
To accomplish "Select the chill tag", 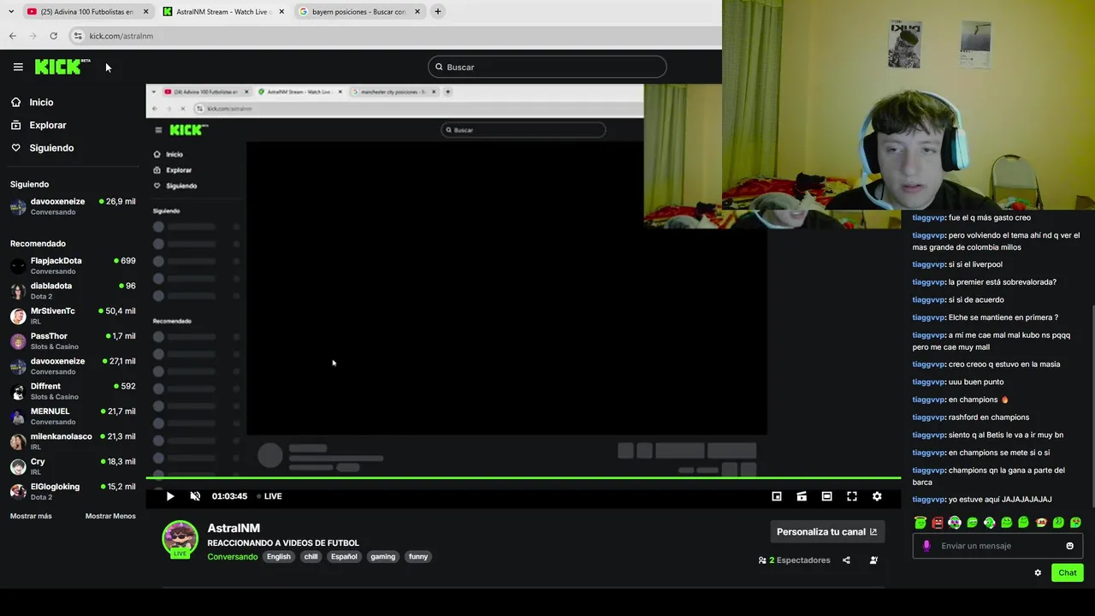I will (311, 557).
